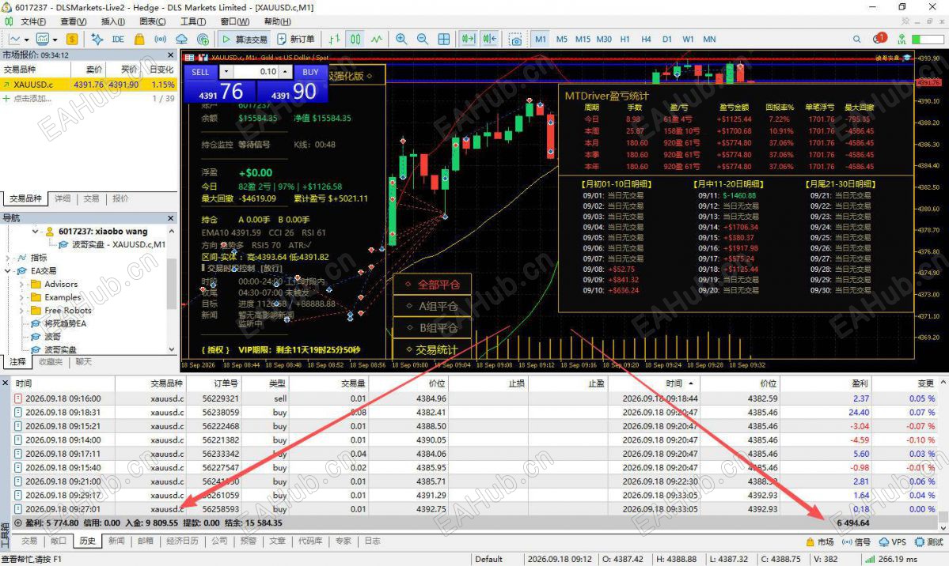Toggle chart shift button

click(x=490, y=40)
